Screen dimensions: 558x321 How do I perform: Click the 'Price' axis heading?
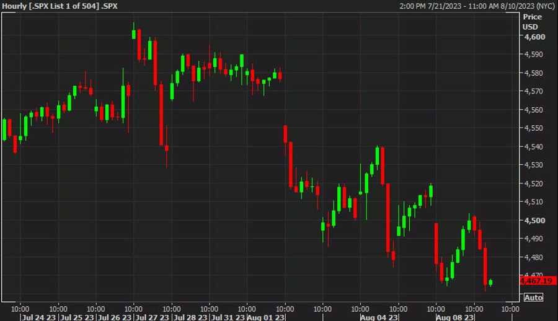[533, 17]
